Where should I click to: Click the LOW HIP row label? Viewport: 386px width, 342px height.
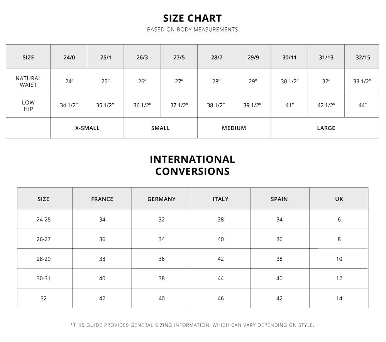click(28, 105)
